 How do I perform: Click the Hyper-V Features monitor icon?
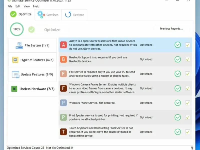15,60
